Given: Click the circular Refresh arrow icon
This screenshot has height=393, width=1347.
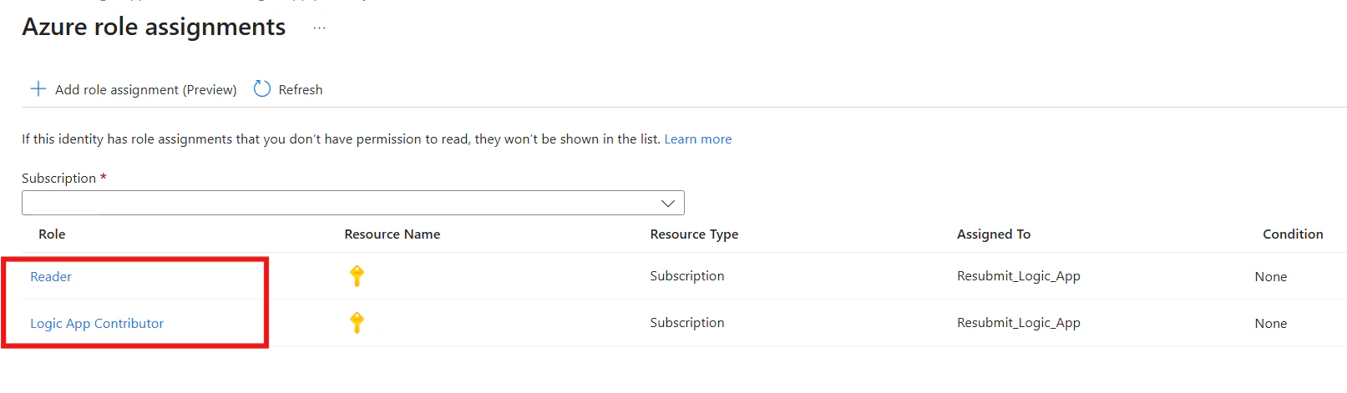Looking at the screenshot, I should [x=262, y=88].
